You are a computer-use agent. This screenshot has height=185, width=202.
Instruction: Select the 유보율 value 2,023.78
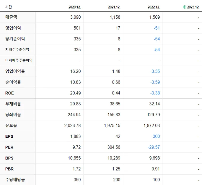point(72,126)
